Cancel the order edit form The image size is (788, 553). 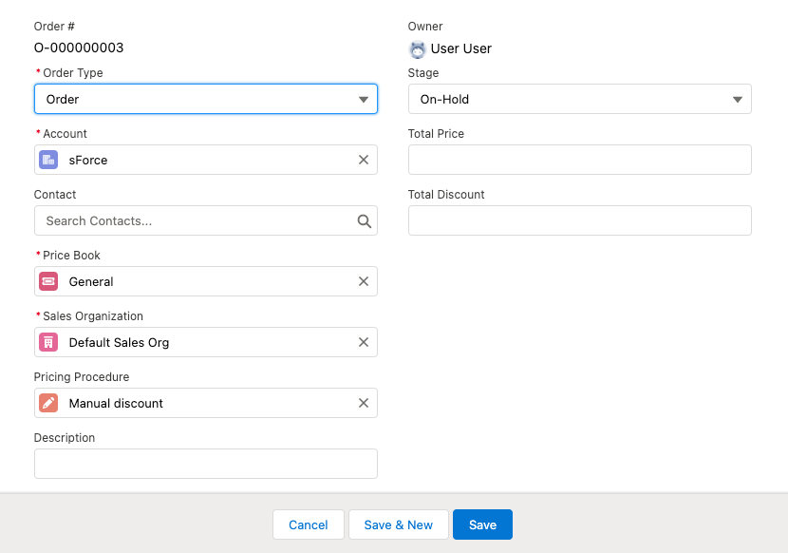308,524
